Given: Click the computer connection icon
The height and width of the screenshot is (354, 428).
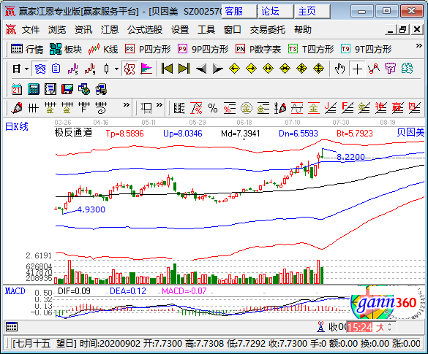Looking at the screenshot, I should click(101, 89).
